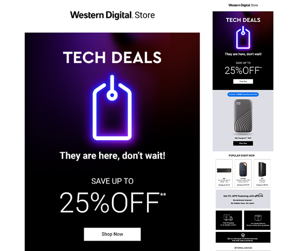The image size is (298, 251).
Task: Click the extended warranty shield icon
Action: [x=243, y=235]
